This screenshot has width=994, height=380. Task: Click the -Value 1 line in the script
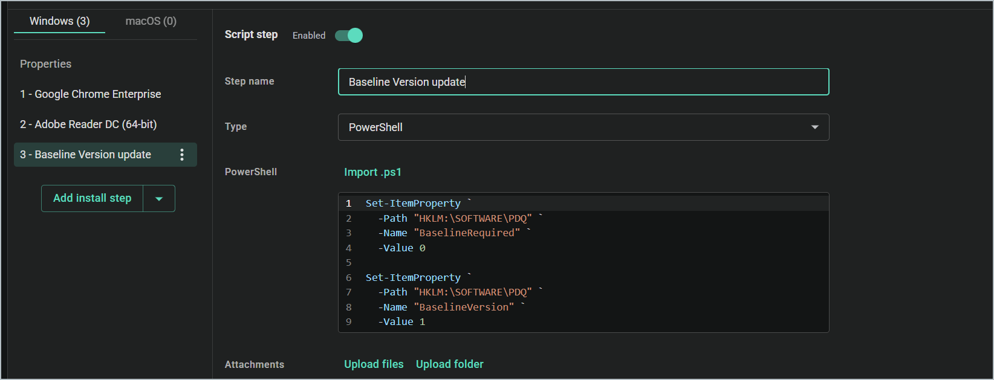[402, 322]
